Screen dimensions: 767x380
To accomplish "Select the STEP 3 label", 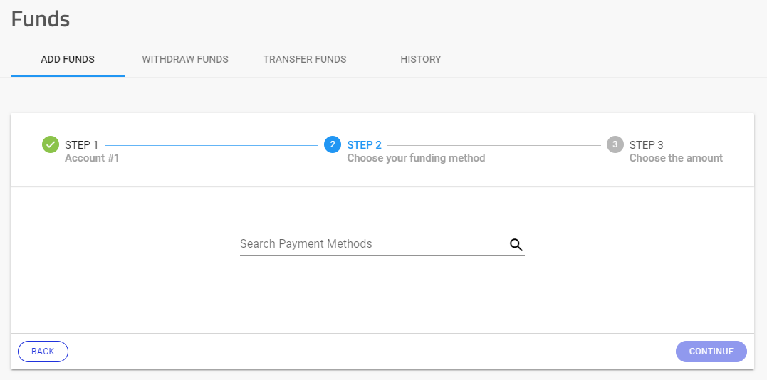I will click(646, 145).
